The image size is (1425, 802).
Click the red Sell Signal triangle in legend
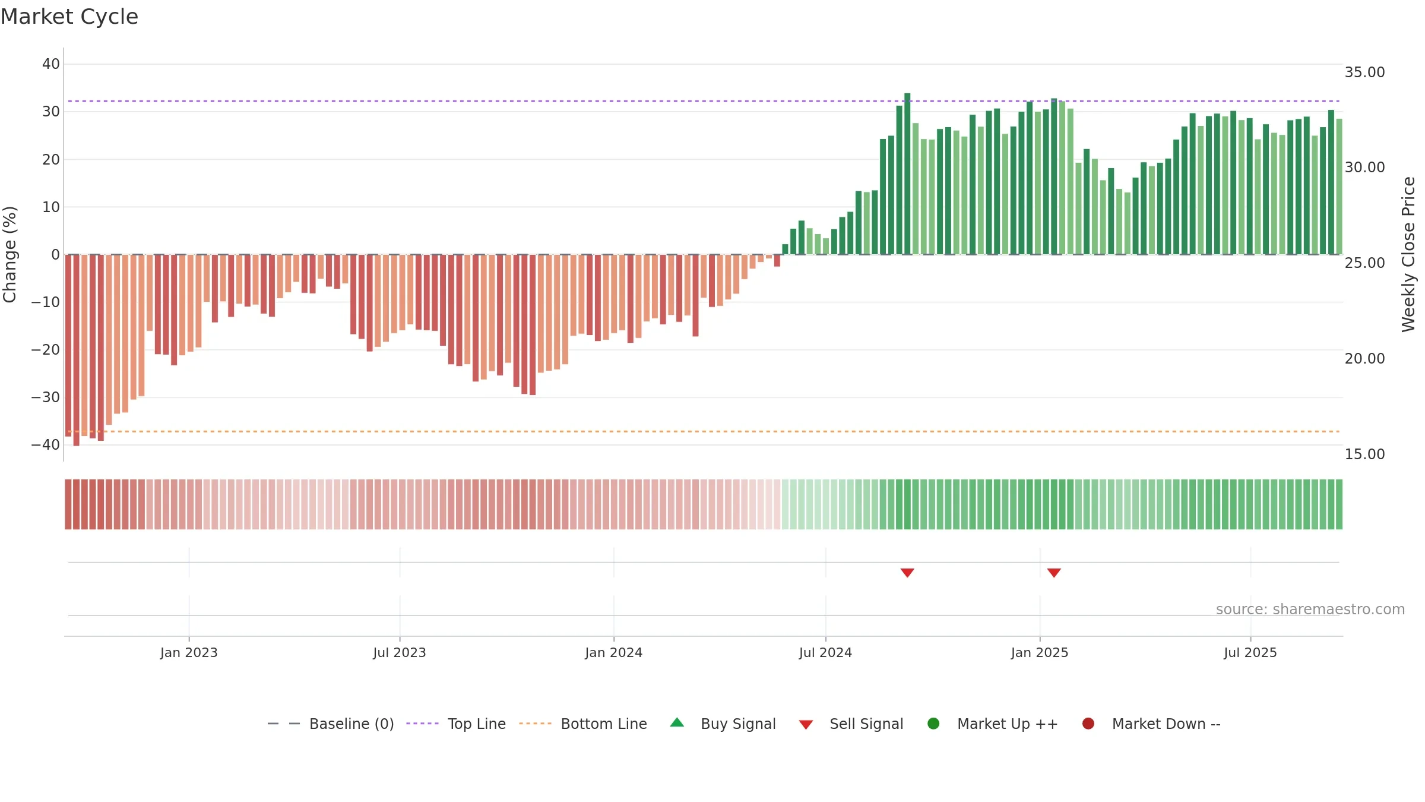pos(806,725)
